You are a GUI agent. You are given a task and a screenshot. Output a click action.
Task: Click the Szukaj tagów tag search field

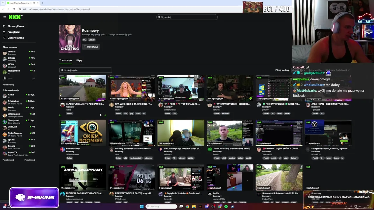(x=86, y=70)
